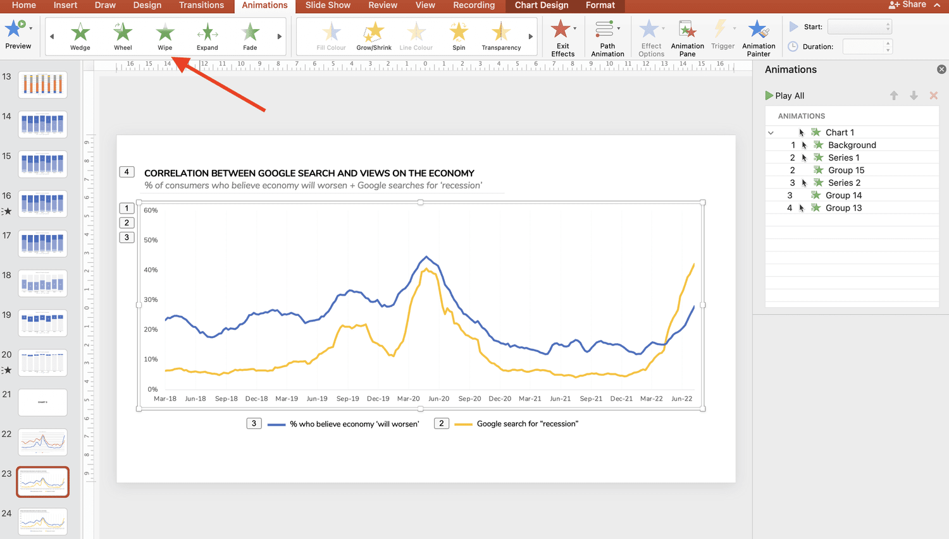Apply the Fade animation
Viewport: 949px width, 539px height.
[x=249, y=35]
